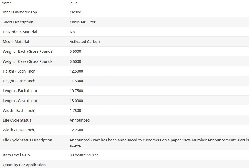Click the 13.0000 case length value
Viewport: 249px width, 168px height.
pos(76,101)
